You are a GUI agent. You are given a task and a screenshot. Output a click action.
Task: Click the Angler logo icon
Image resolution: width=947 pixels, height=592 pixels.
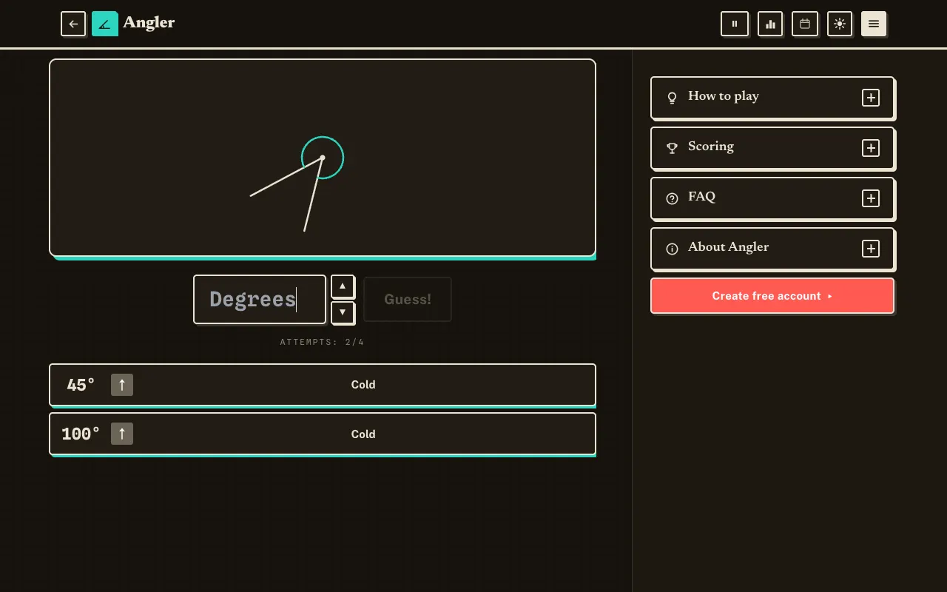click(105, 24)
